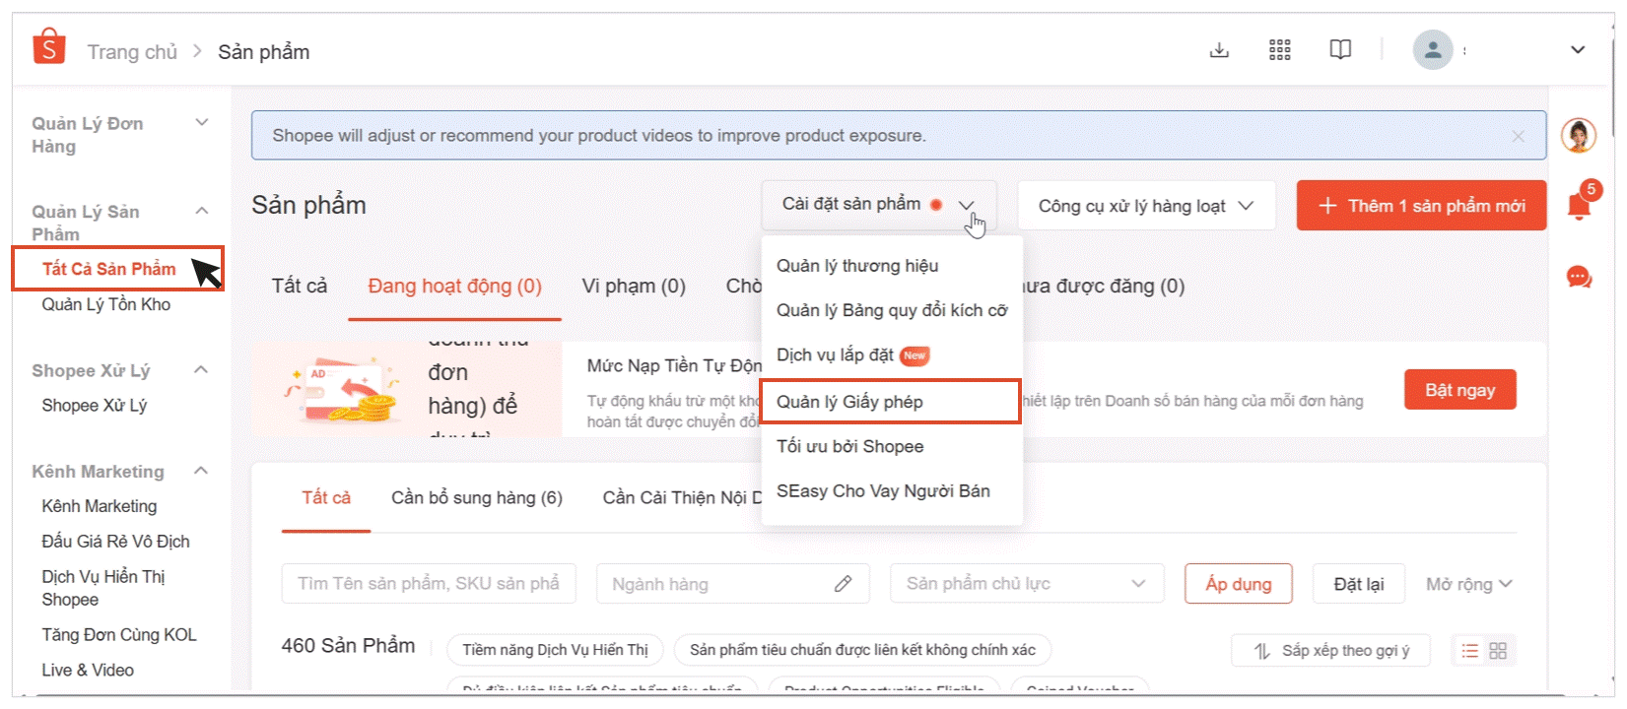
Task: Open the chat bubble icon
Action: click(1579, 278)
